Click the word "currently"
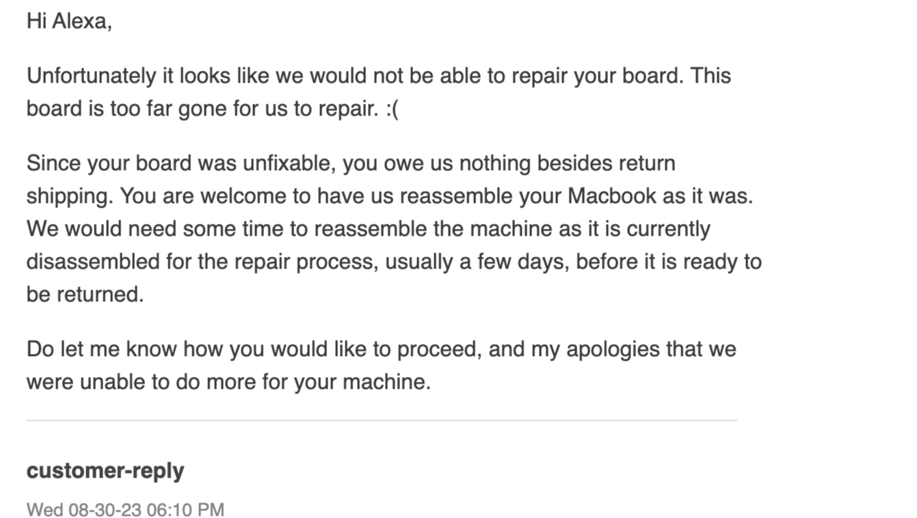The height and width of the screenshot is (518, 917). click(669, 229)
